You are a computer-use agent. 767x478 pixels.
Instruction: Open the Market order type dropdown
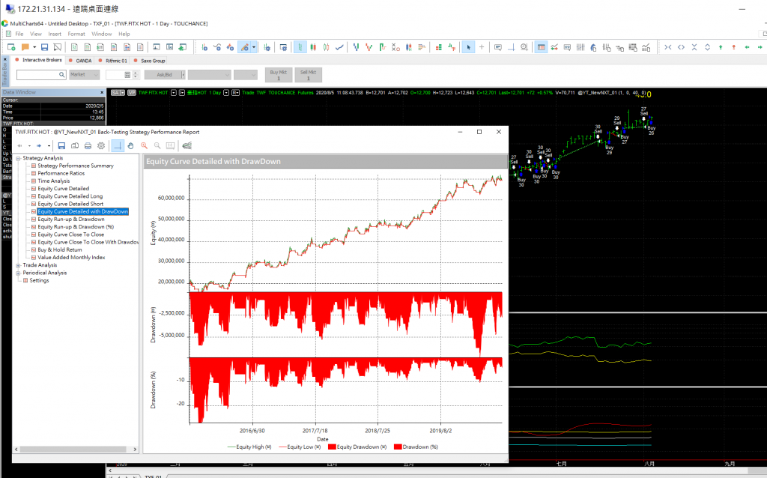84,75
